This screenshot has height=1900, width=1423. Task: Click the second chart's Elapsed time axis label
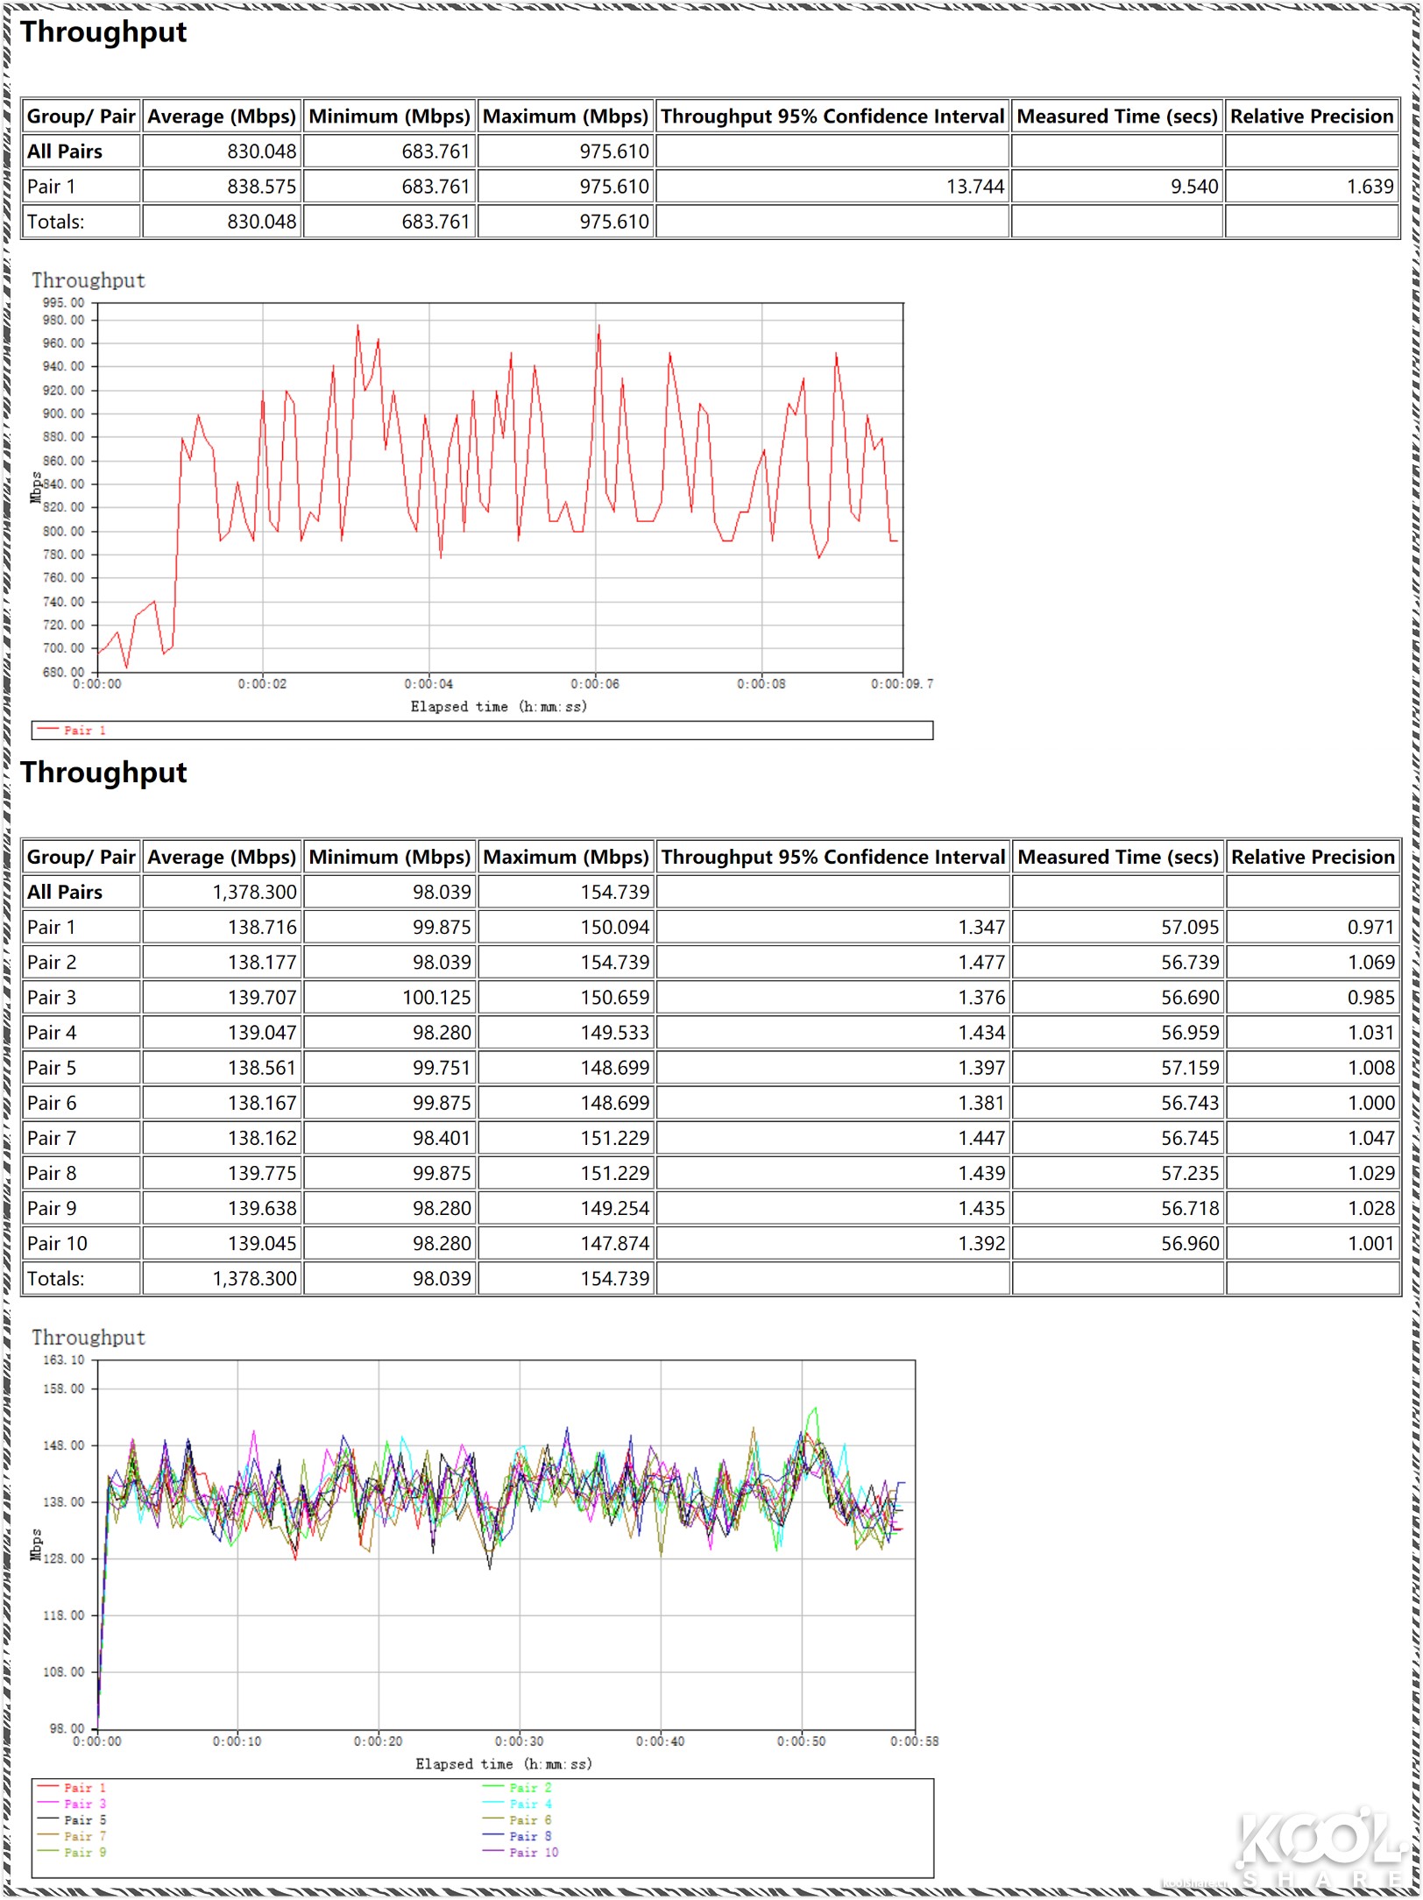pyautogui.click(x=504, y=1763)
